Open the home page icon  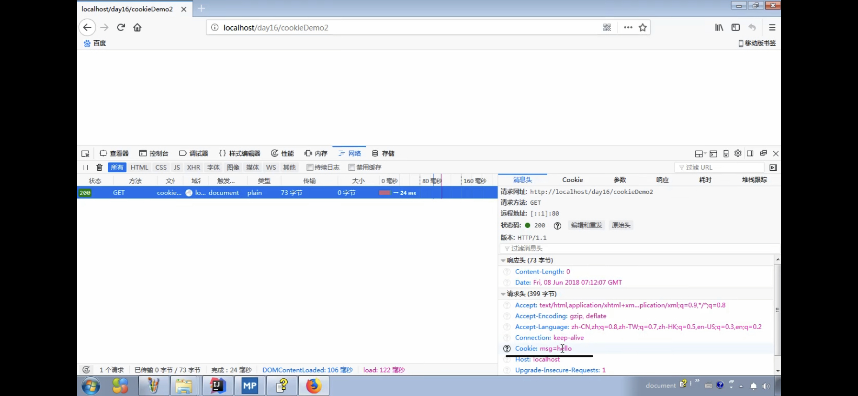137,27
